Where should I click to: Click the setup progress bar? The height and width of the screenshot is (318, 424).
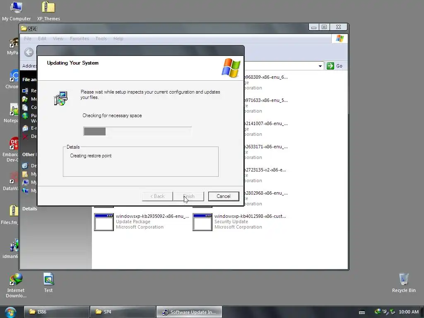pyautogui.click(x=137, y=131)
